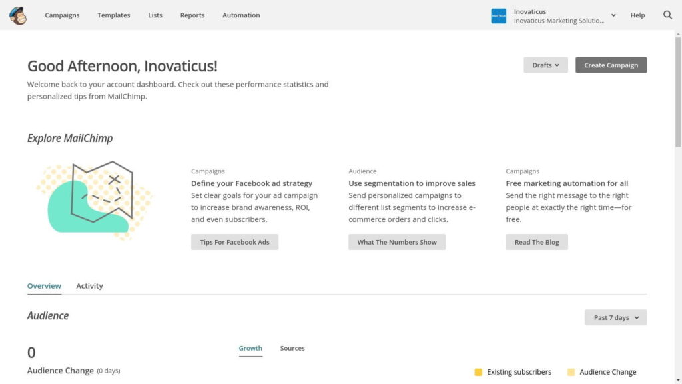Click the pale Audience Change legend swatch
This screenshot has height=384, width=682.
(571, 372)
